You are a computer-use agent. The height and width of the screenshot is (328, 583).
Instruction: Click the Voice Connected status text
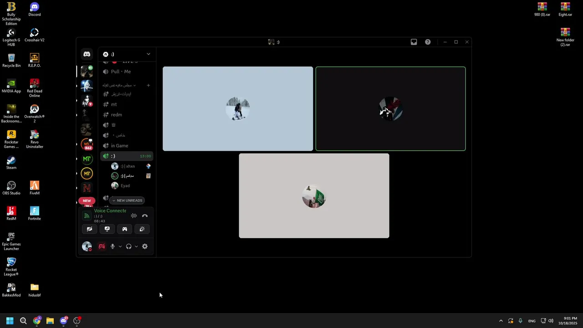coord(110,211)
